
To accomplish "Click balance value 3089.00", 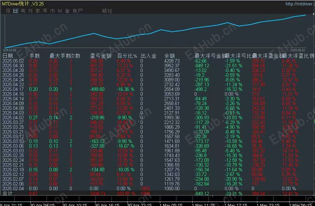I will (172, 80).
